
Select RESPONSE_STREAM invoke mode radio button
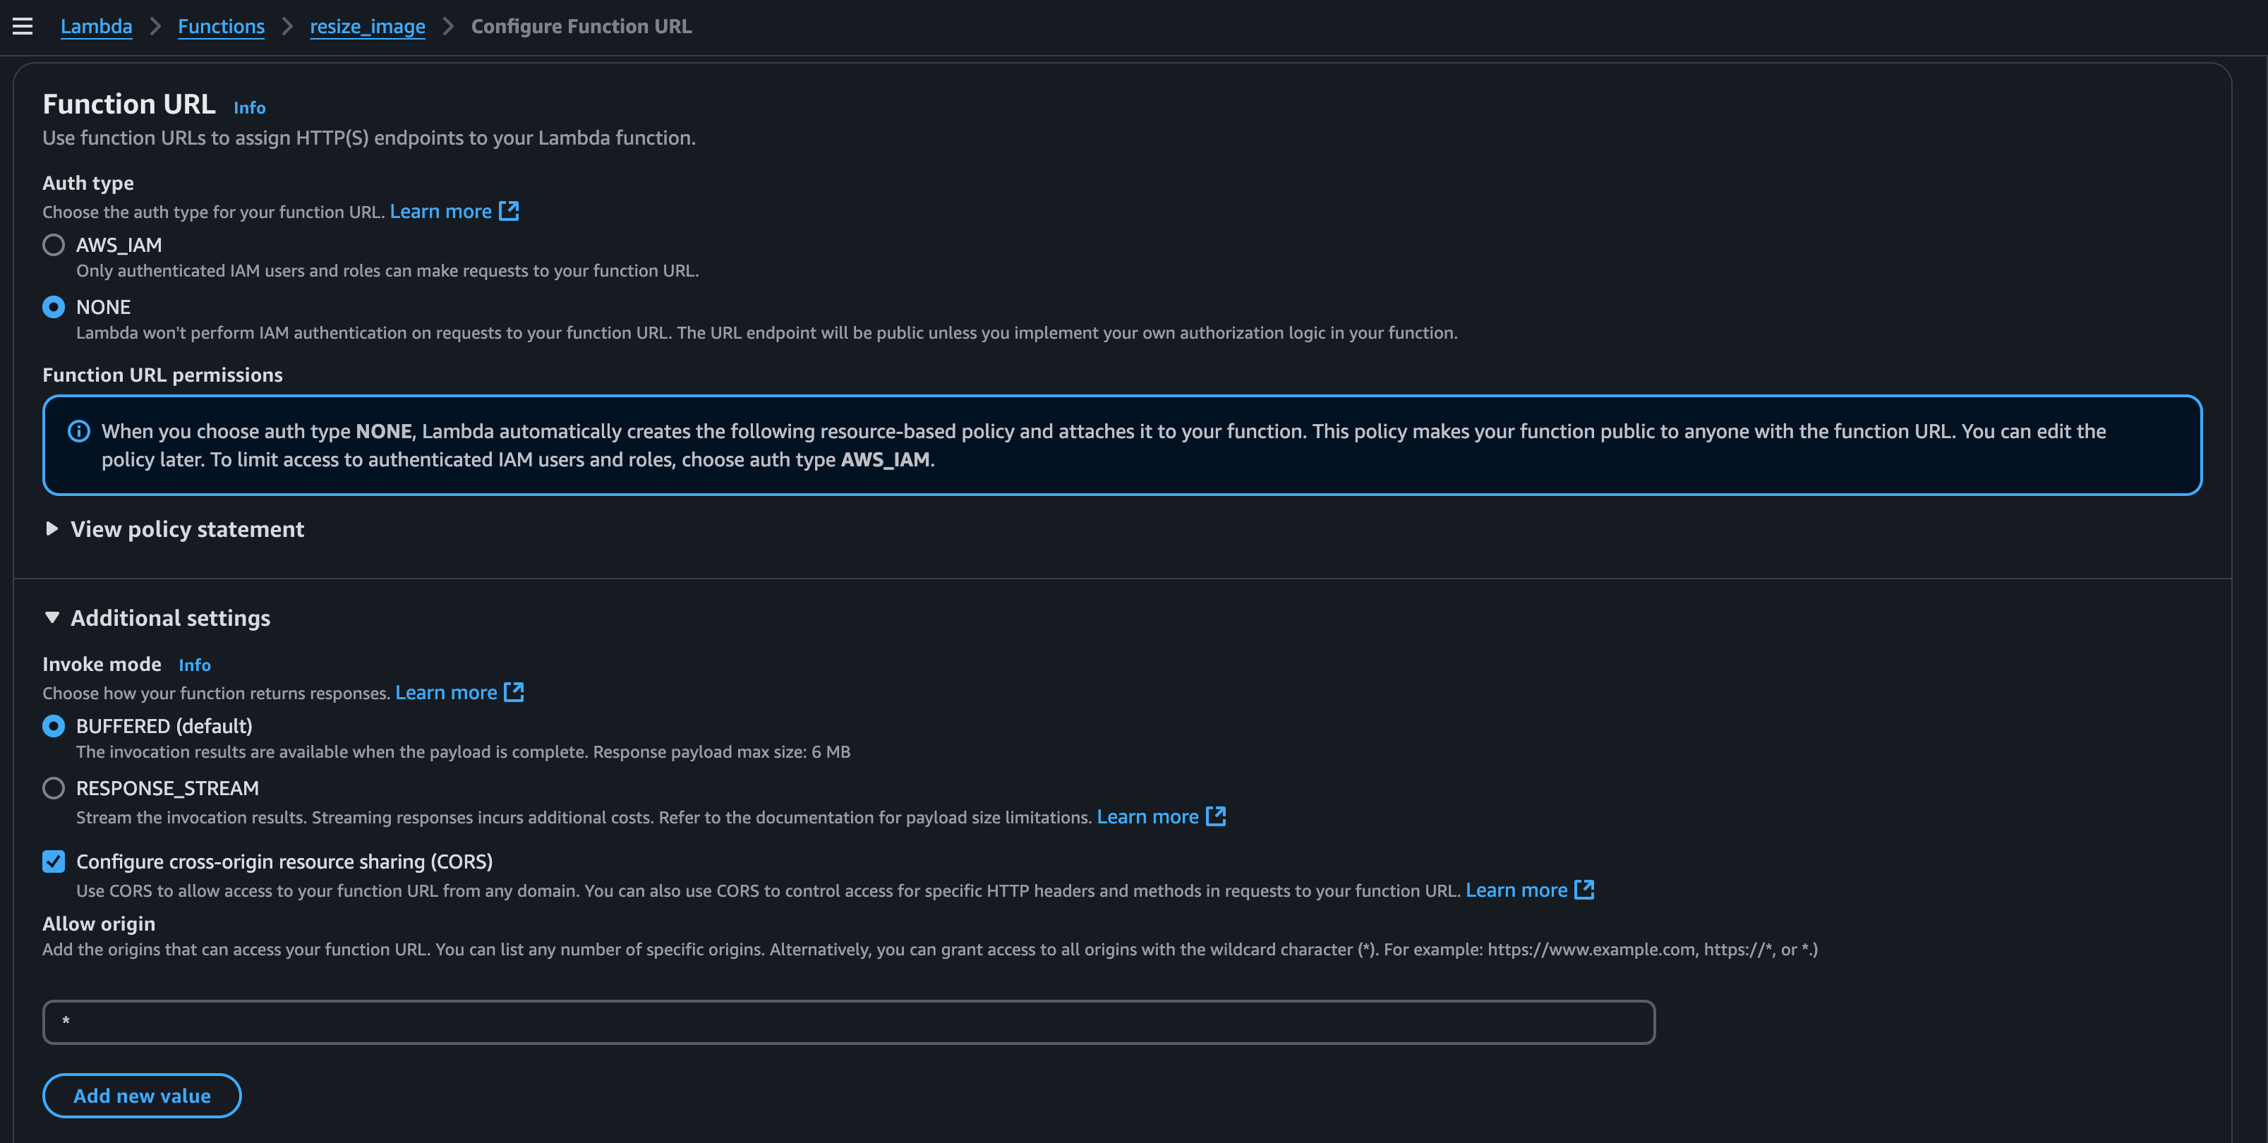[54, 788]
